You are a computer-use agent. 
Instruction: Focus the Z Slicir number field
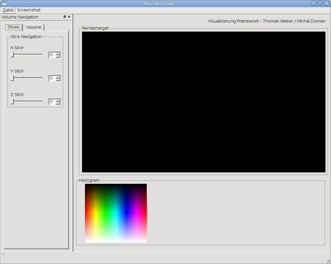click(x=52, y=102)
